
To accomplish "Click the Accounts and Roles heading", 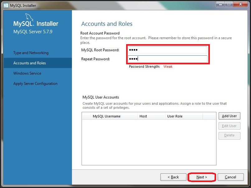I will pos(107,24).
